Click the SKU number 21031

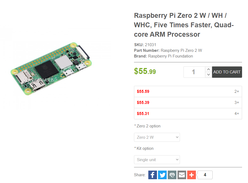151,45
